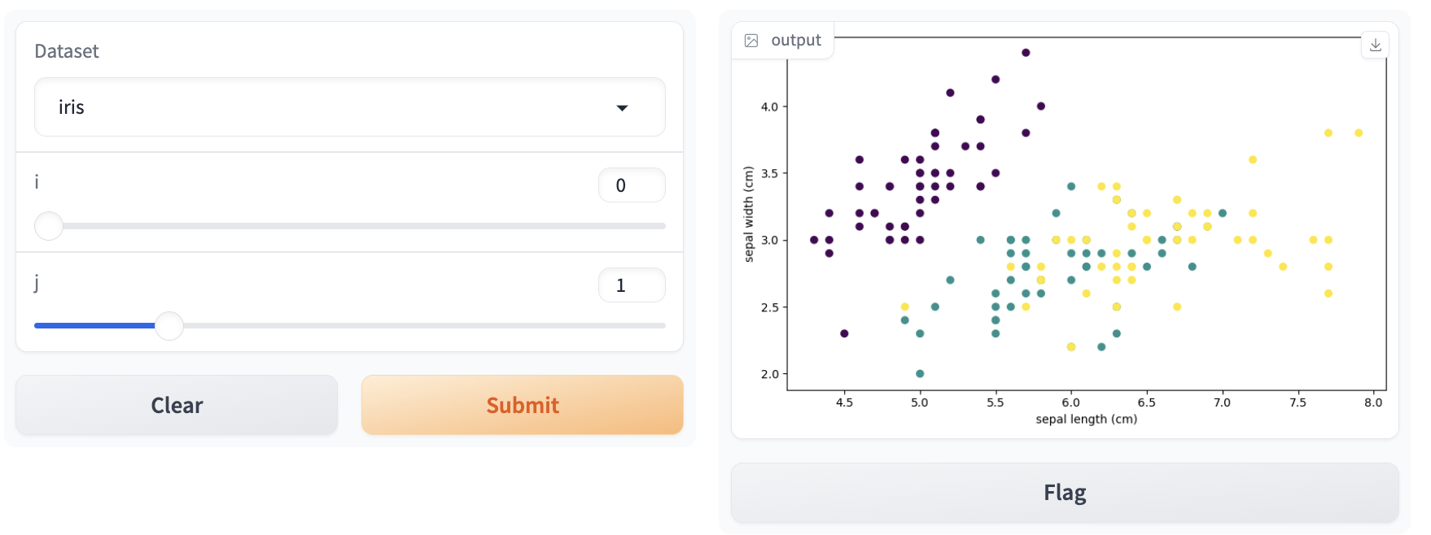The width and height of the screenshot is (1431, 535).
Task: Click the image icon beside output label
Action: (x=751, y=41)
